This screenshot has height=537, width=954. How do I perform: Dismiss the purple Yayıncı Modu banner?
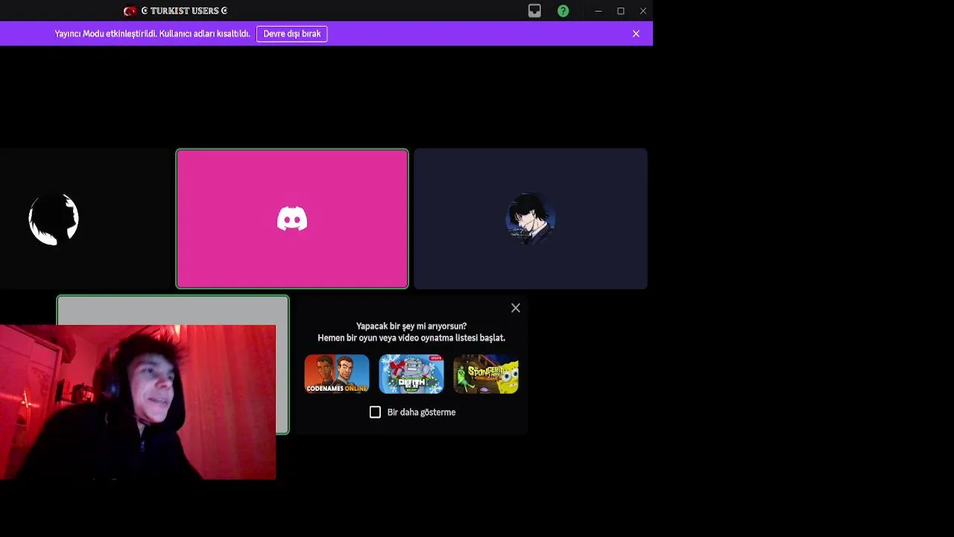pyautogui.click(x=636, y=34)
